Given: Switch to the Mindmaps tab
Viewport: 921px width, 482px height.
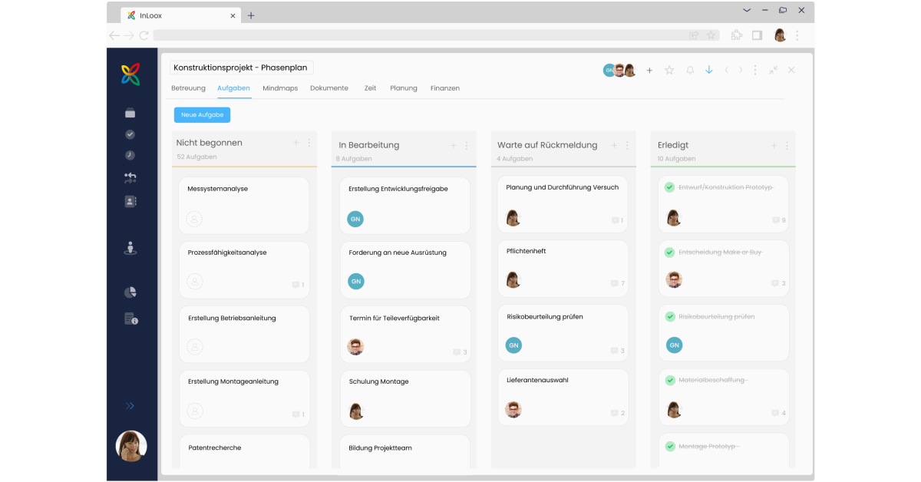Looking at the screenshot, I should [x=280, y=88].
